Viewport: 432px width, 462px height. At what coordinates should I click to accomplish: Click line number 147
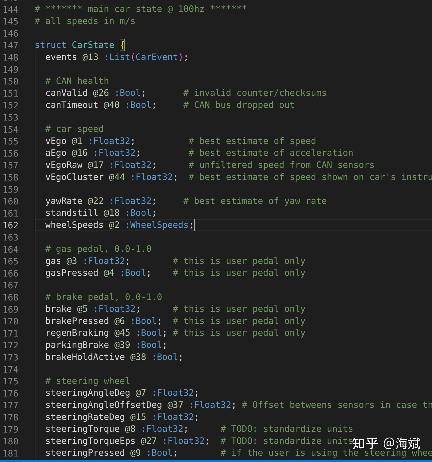11,45
